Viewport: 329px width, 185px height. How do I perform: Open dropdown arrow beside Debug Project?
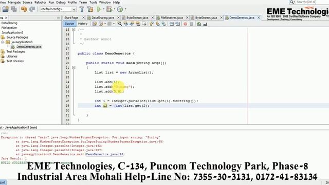(114, 9)
